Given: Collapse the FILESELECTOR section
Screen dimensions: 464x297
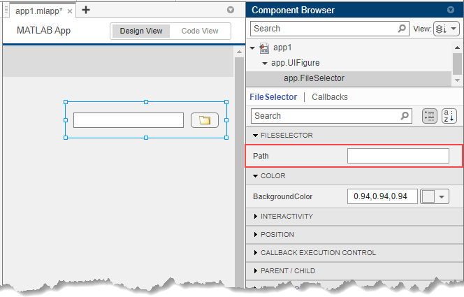Looking at the screenshot, I should (255, 136).
